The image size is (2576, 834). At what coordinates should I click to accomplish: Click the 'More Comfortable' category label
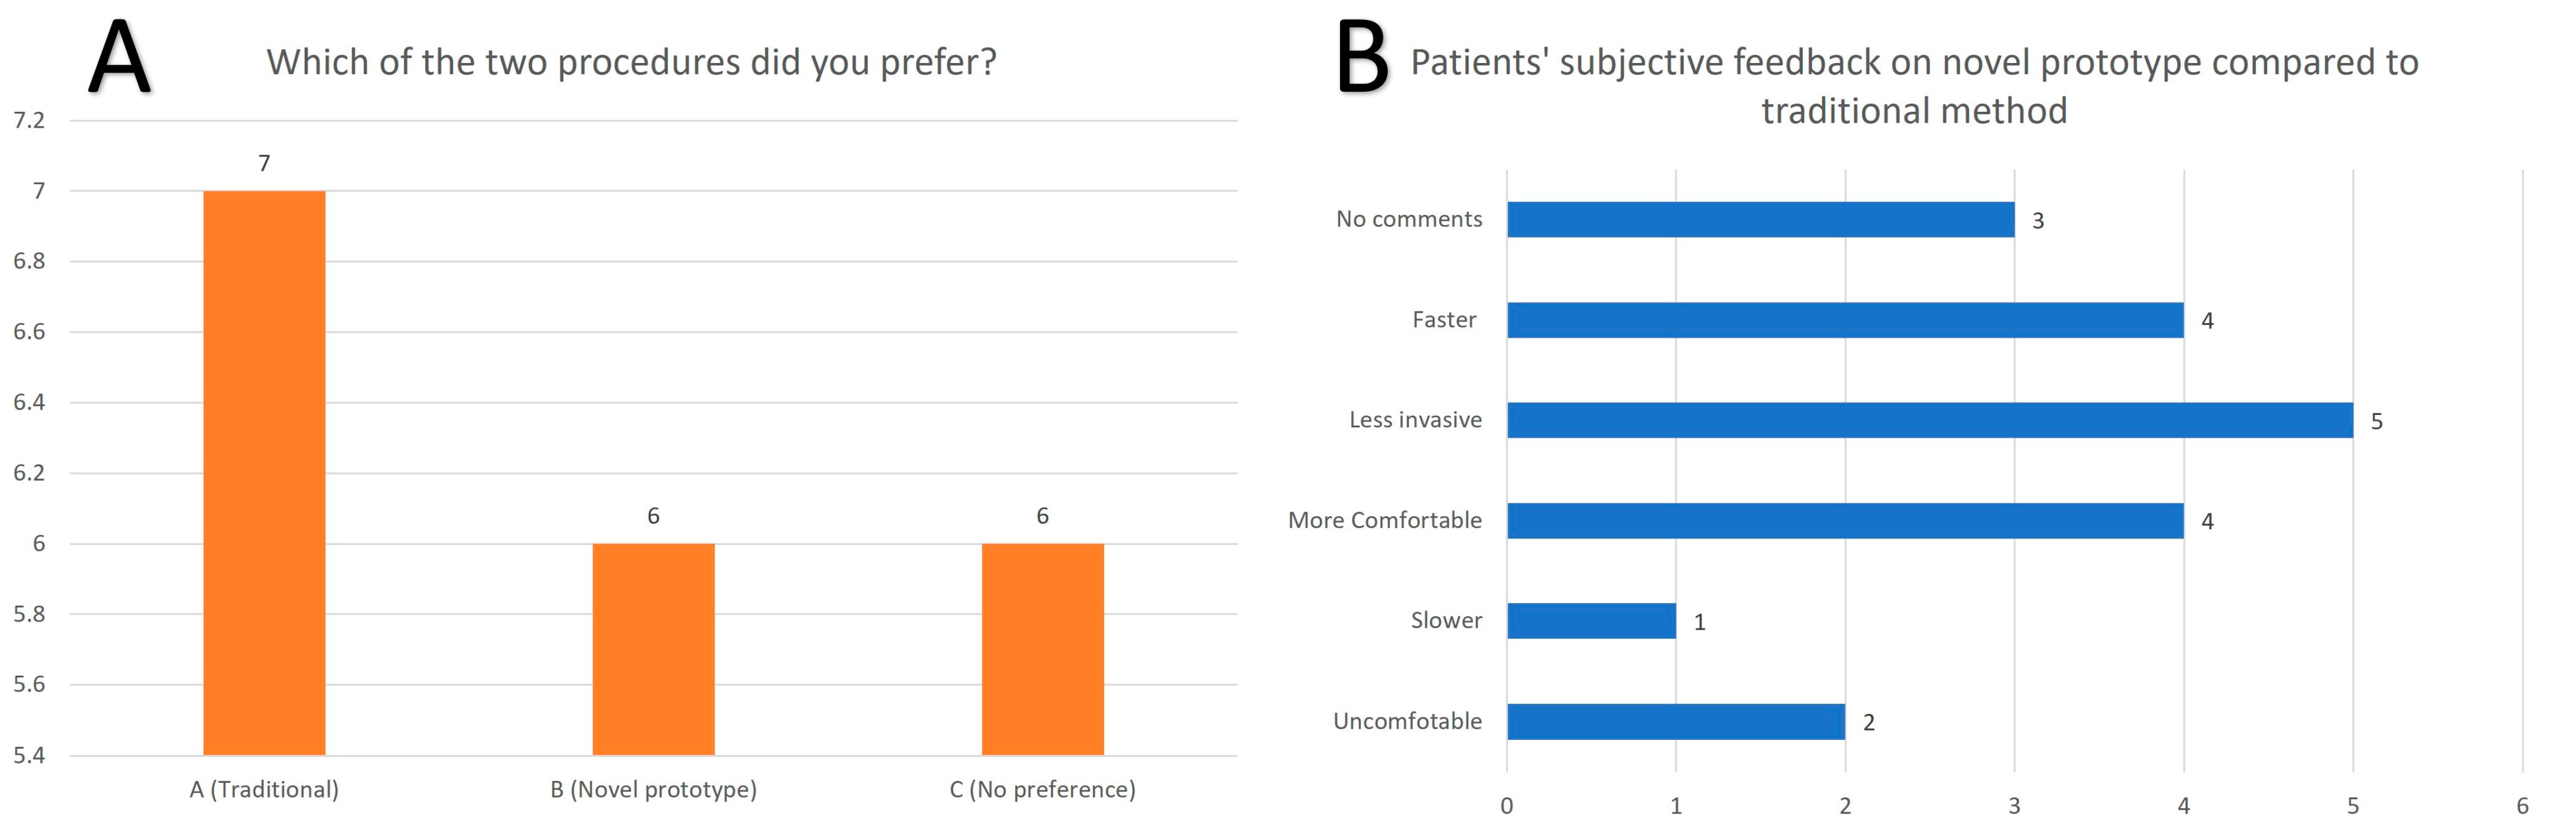coord(1384,520)
